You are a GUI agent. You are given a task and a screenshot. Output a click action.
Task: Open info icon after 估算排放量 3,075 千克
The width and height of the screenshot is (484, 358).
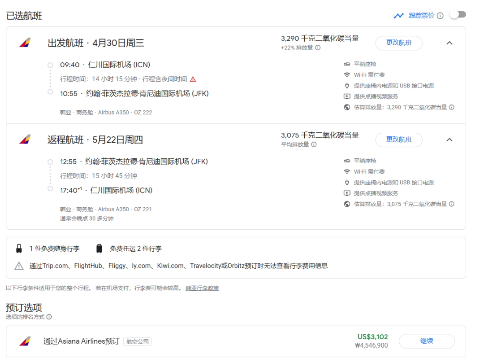point(452,204)
